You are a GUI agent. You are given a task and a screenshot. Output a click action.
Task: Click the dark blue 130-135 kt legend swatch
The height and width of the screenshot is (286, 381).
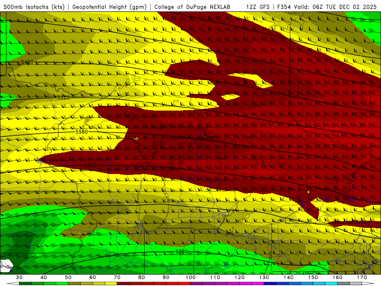(x=270, y=284)
